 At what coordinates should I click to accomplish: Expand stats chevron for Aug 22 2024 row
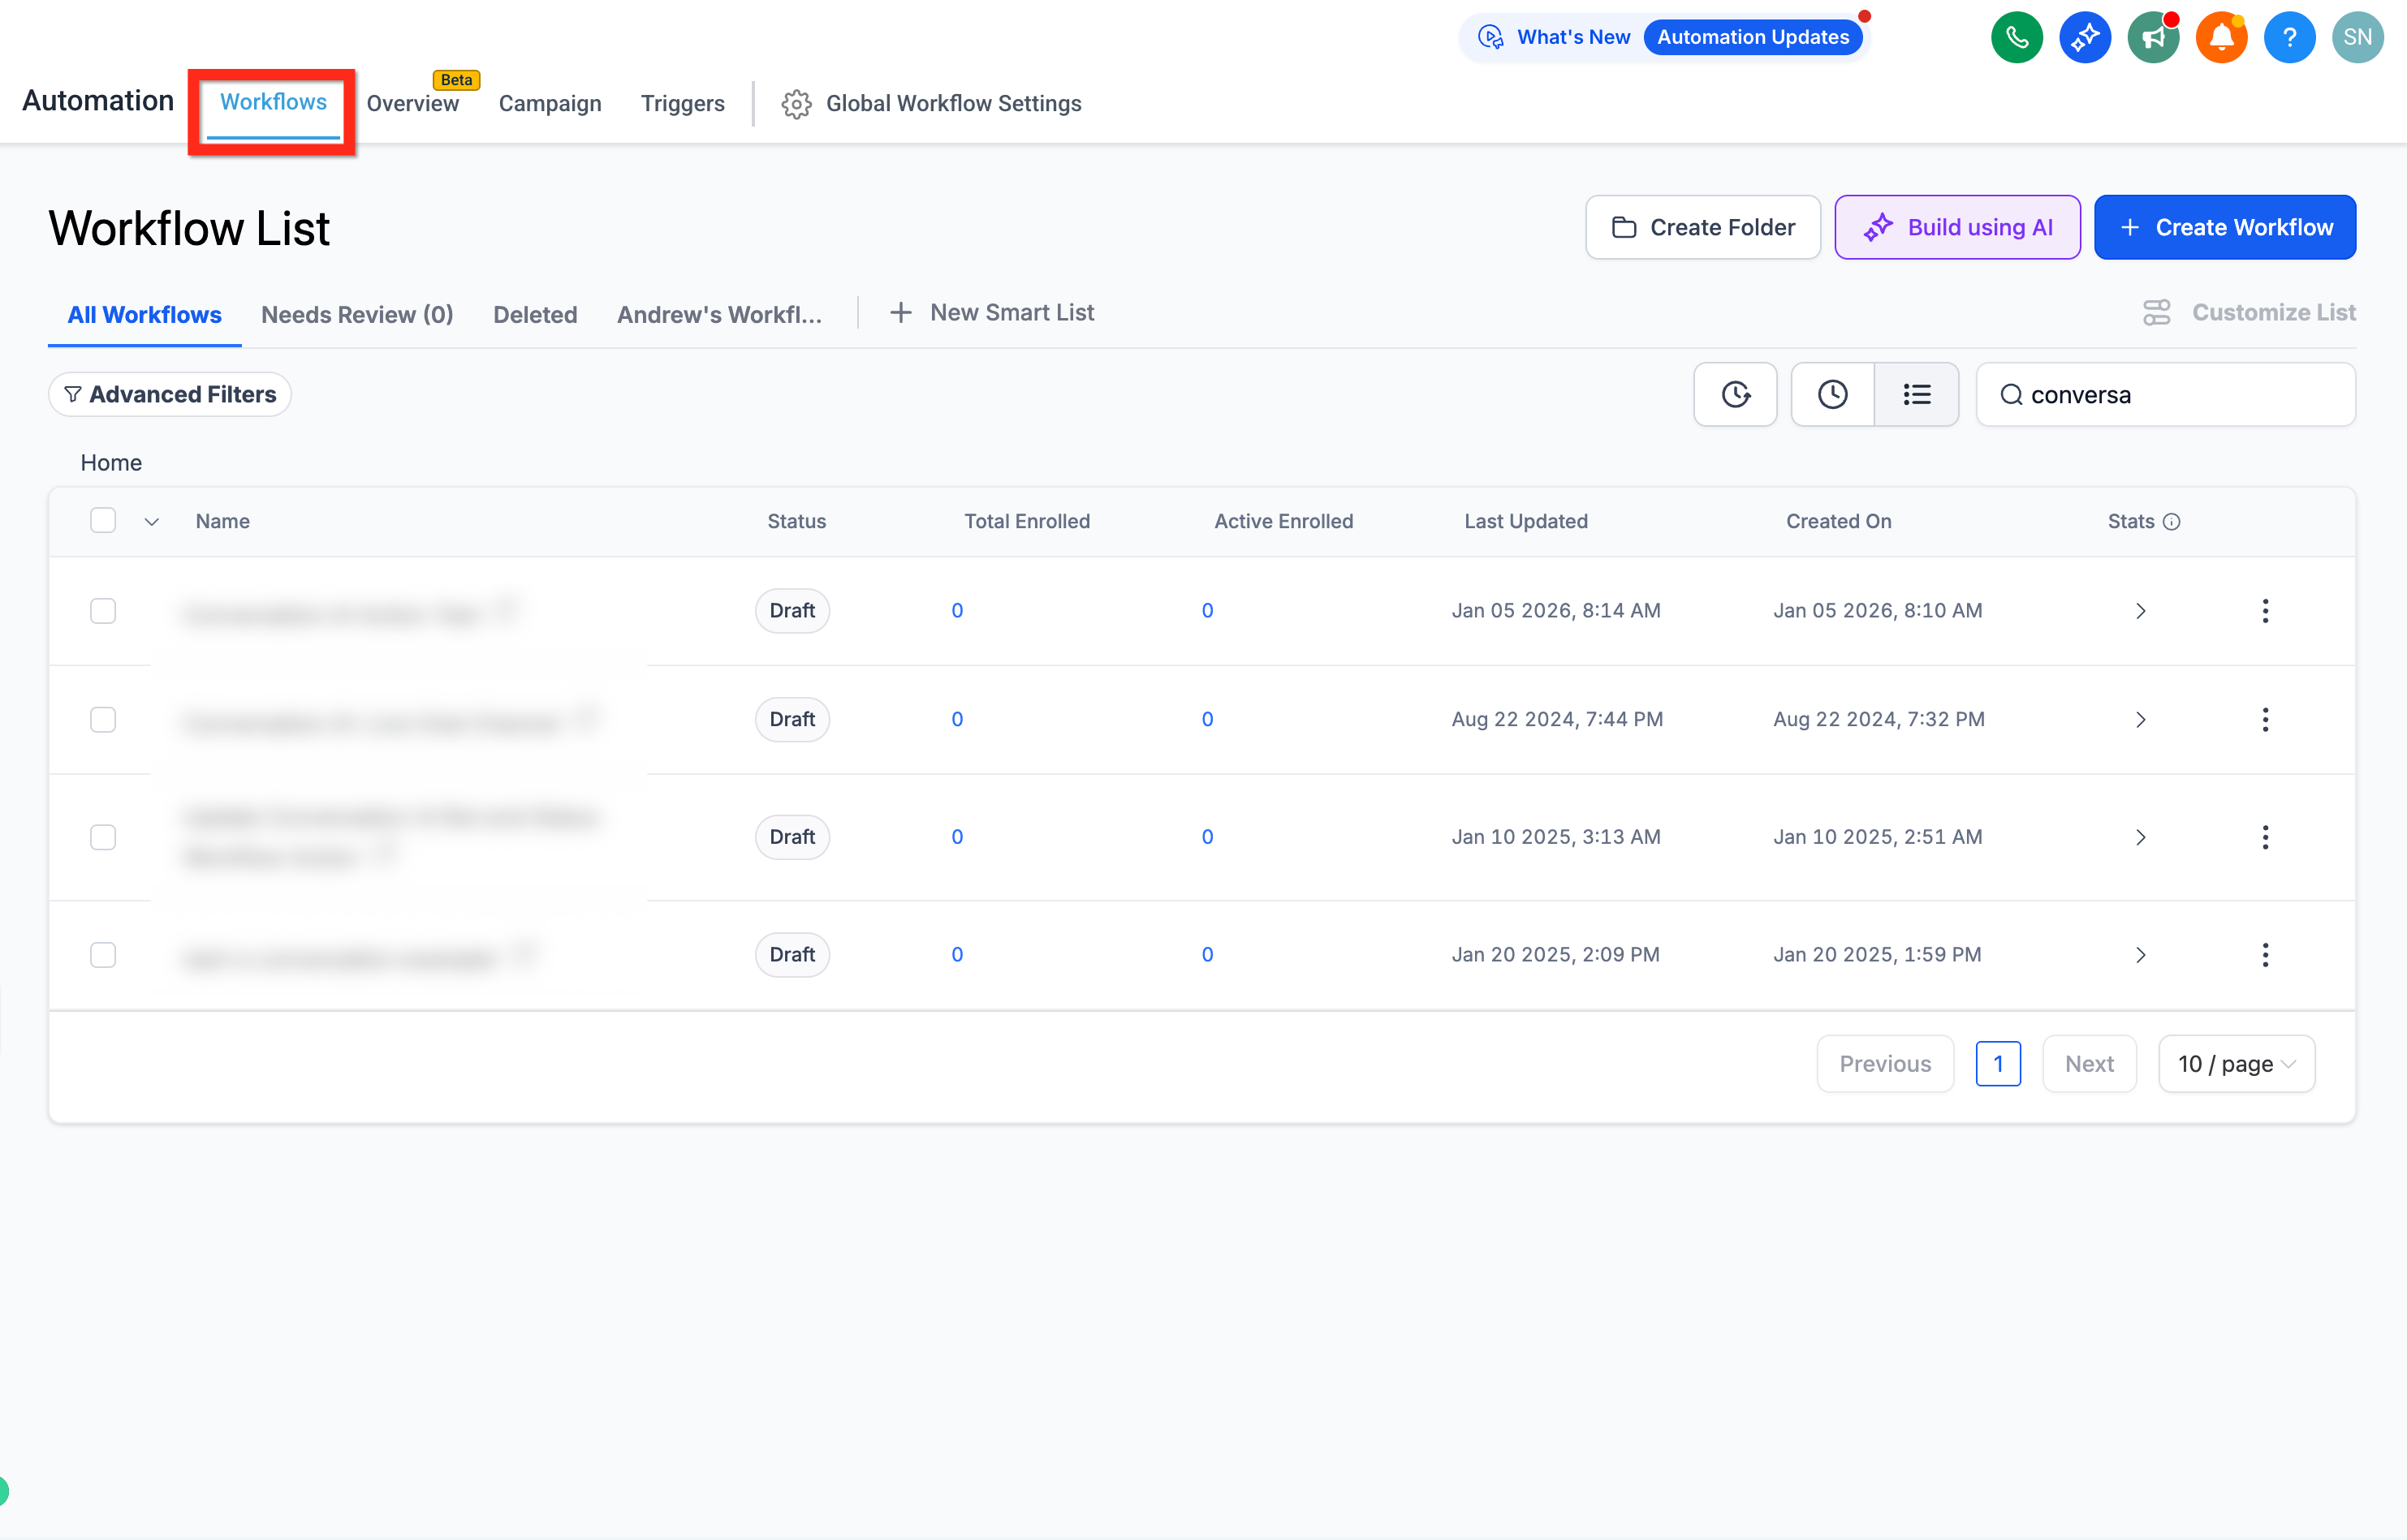(2140, 719)
